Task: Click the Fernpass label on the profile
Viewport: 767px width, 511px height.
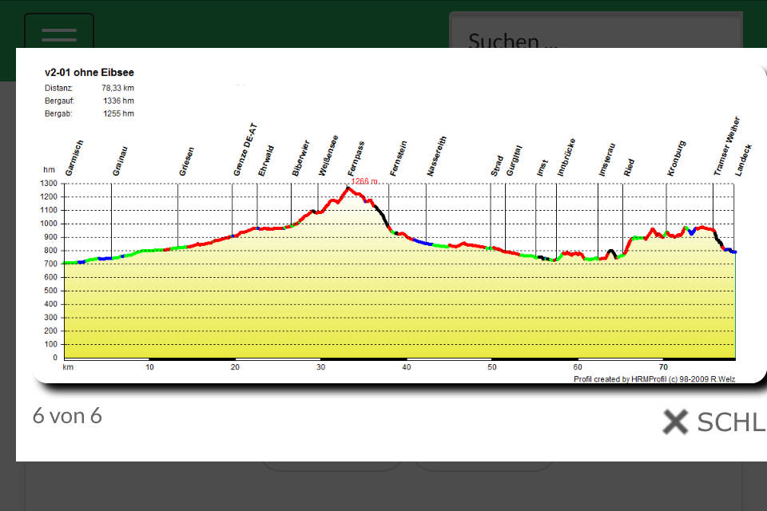Action: [356, 159]
